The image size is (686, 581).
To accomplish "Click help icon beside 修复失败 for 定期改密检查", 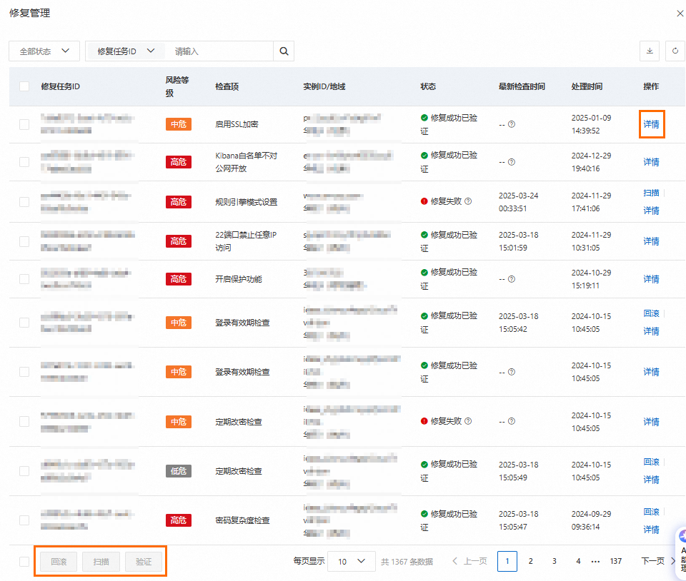I will [468, 421].
